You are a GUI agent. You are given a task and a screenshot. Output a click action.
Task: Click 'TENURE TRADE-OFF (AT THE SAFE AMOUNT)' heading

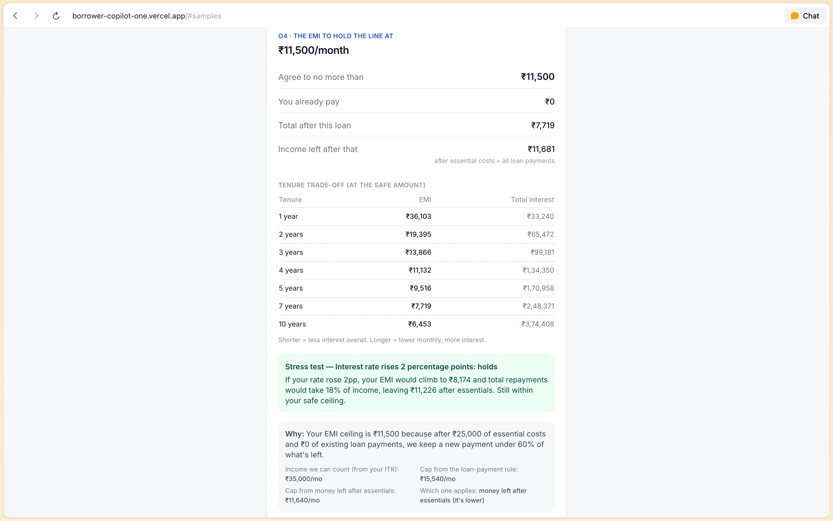352,185
